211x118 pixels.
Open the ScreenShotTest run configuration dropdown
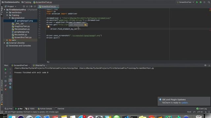coord(185,2)
